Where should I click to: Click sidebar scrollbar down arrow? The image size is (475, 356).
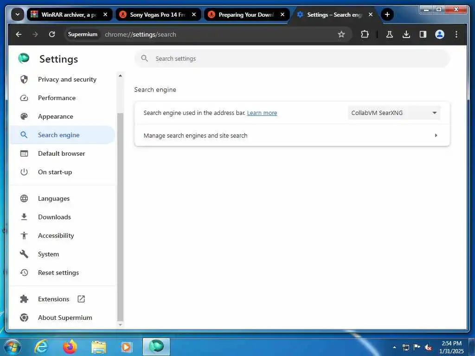(120, 325)
